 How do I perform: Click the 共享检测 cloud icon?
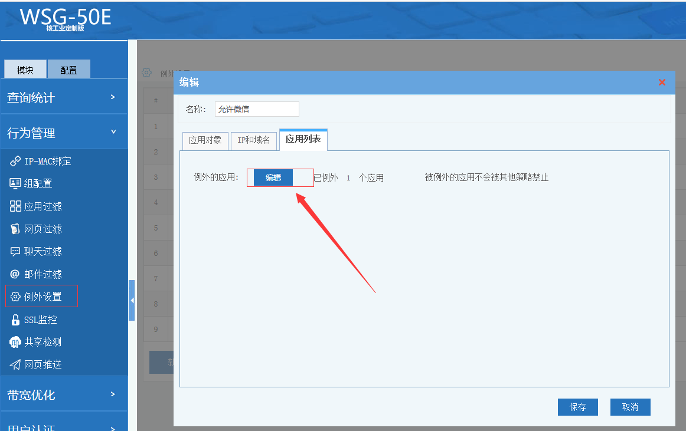tap(15, 342)
